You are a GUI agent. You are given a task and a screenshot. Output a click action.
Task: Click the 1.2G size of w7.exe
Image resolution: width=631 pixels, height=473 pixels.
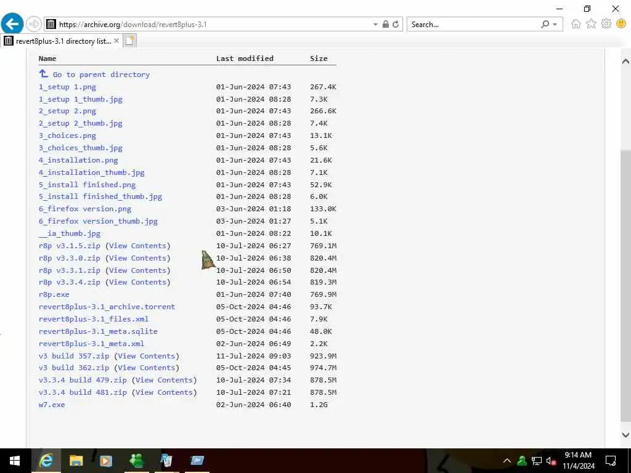coord(319,405)
